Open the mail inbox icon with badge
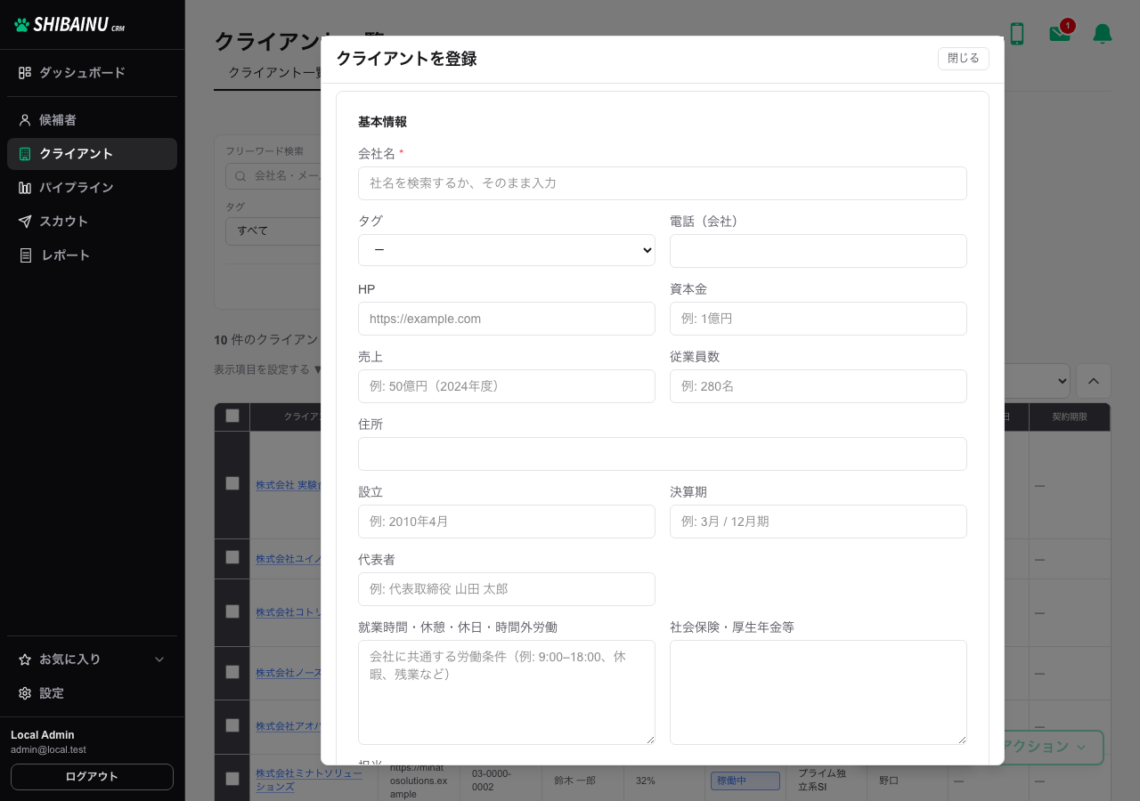Viewport: 1140px width, 801px height. pos(1060,32)
